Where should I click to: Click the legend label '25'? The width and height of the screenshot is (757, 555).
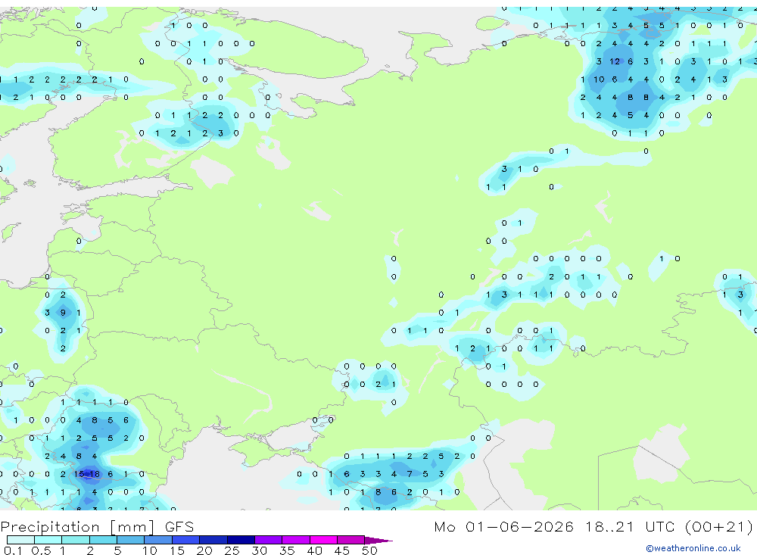pos(232,550)
